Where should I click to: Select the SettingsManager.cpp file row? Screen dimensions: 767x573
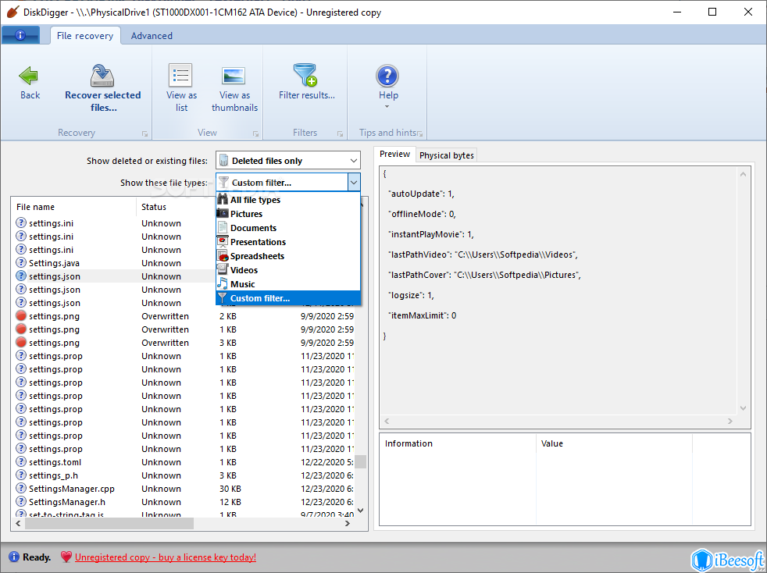tap(73, 489)
